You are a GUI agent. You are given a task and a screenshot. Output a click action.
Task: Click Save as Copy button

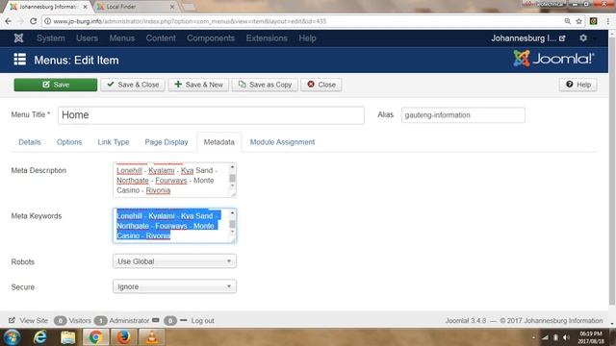click(x=265, y=85)
